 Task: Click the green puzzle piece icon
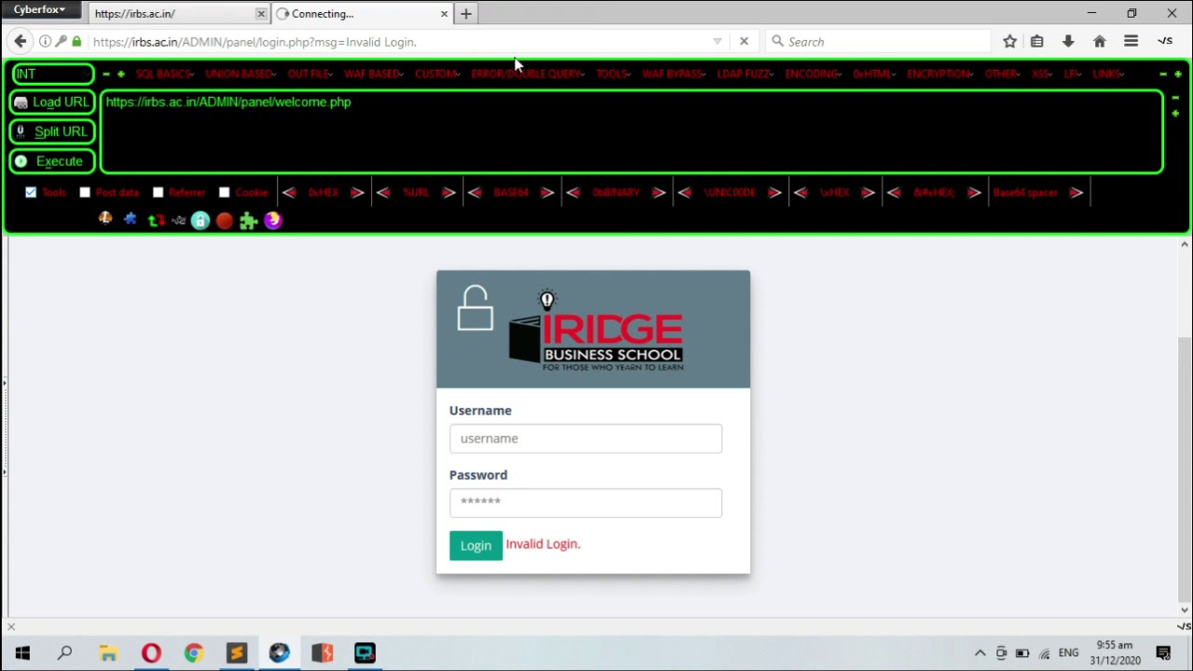pos(248,221)
